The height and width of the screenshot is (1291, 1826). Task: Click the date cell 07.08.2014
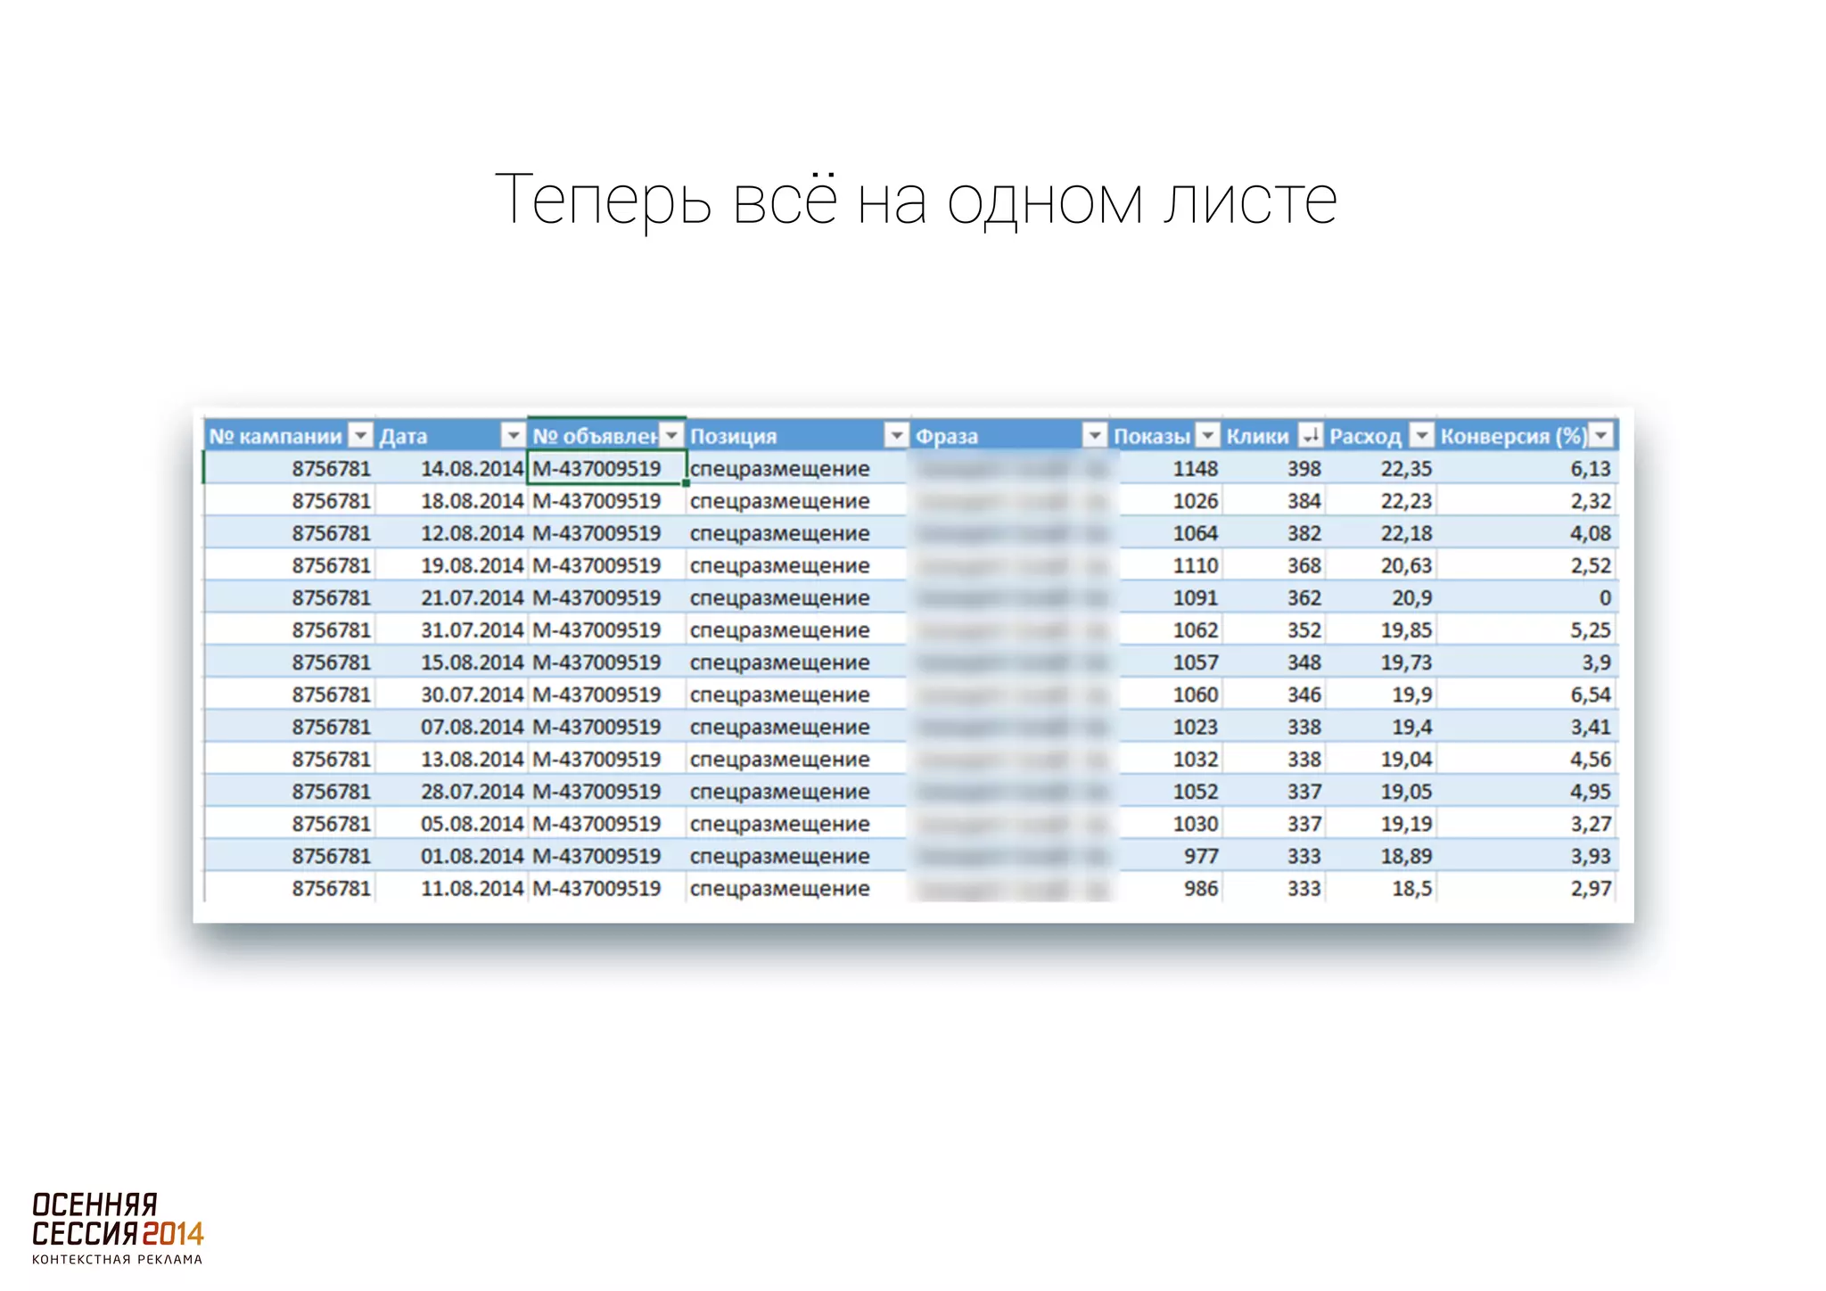[x=451, y=727]
